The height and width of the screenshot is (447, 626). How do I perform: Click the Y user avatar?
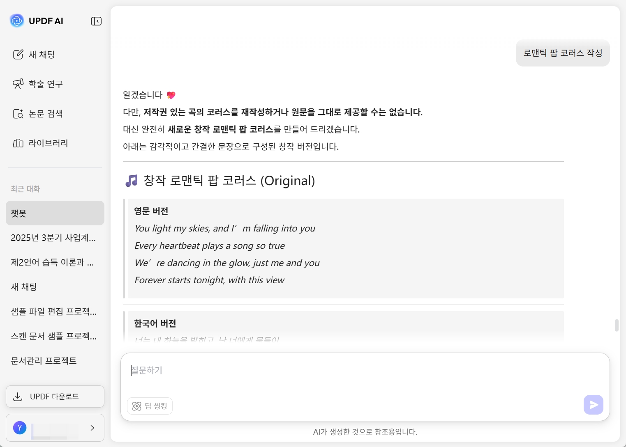[x=20, y=428]
